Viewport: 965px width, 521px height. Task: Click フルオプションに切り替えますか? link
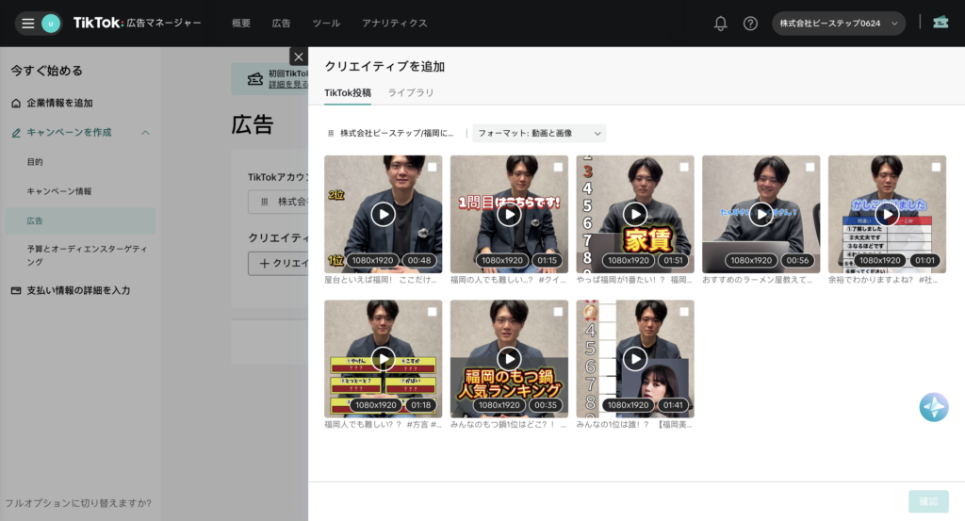tap(78, 503)
